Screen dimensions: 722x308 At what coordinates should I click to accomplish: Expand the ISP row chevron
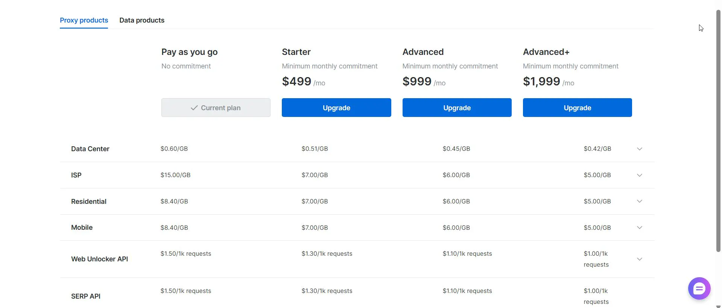(640, 175)
